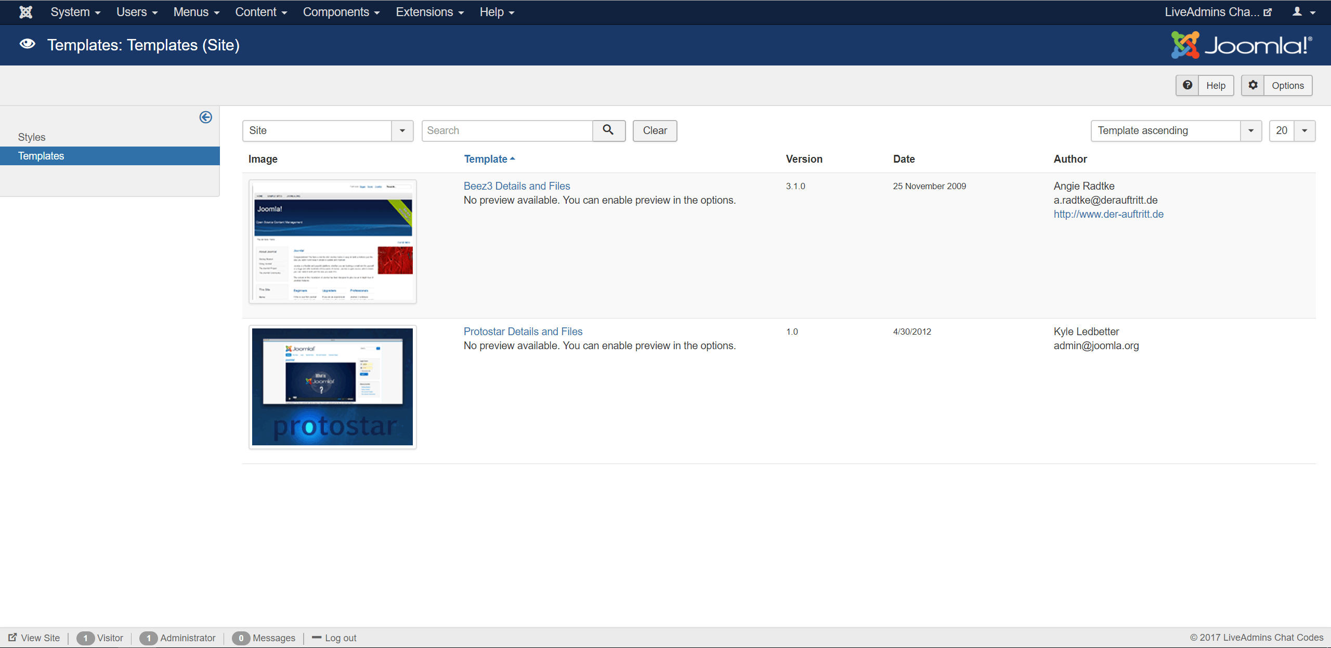Click the Clear button
Image resolution: width=1331 pixels, height=648 pixels.
pyautogui.click(x=655, y=130)
